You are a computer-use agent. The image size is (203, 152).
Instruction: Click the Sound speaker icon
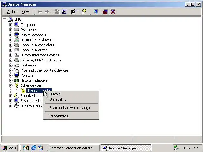(x=16, y=96)
